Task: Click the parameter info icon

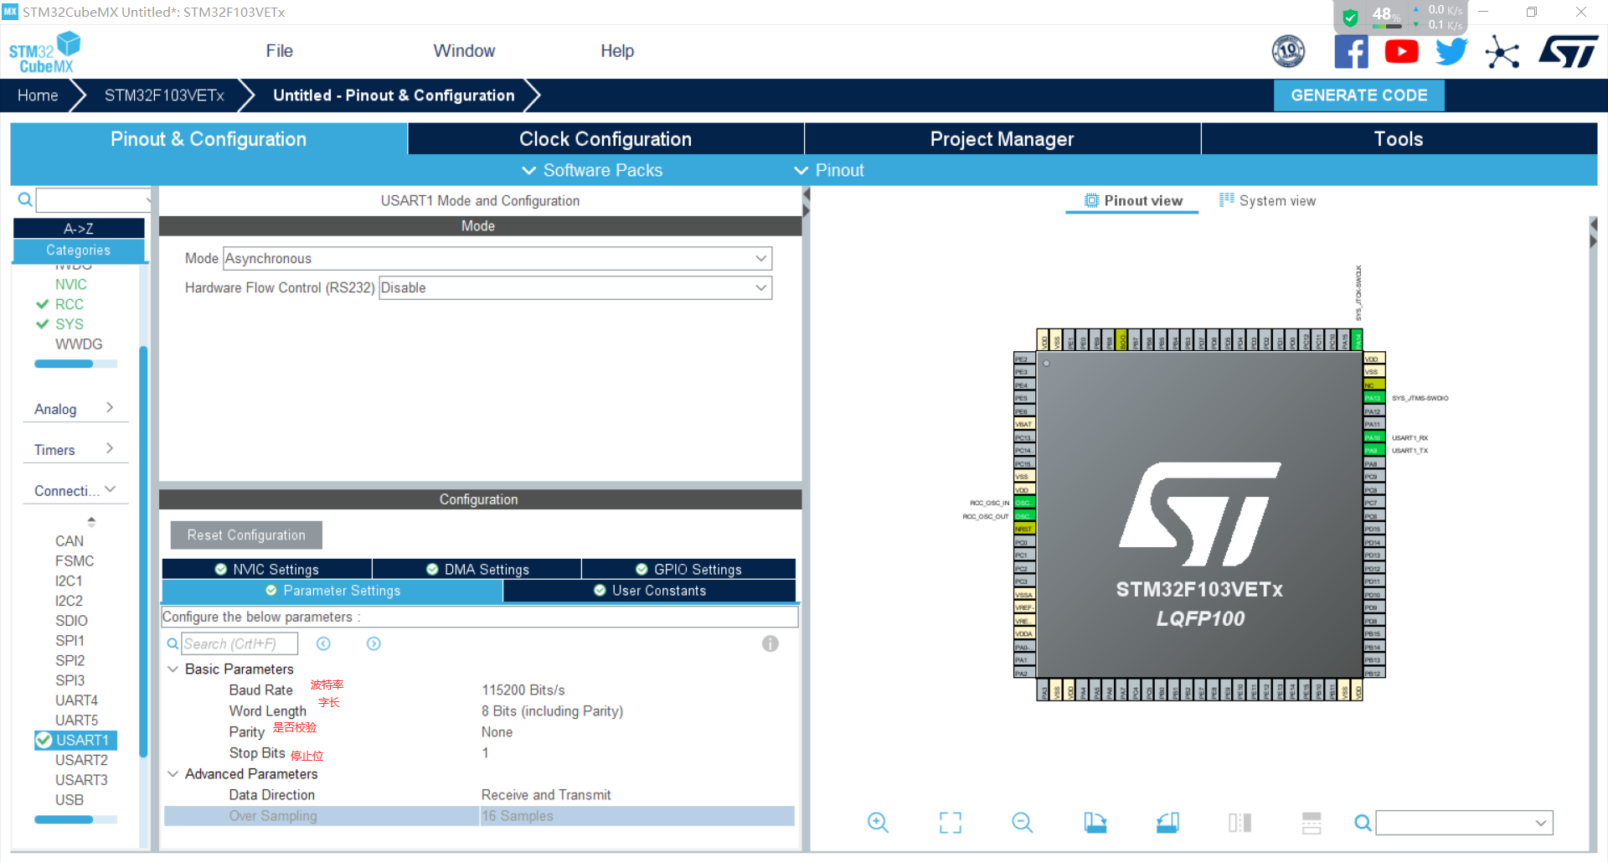Action: pyautogui.click(x=770, y=643)
